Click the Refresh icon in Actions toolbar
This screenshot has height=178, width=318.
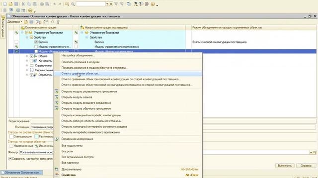pyautogui.click(x=52, y=22)
